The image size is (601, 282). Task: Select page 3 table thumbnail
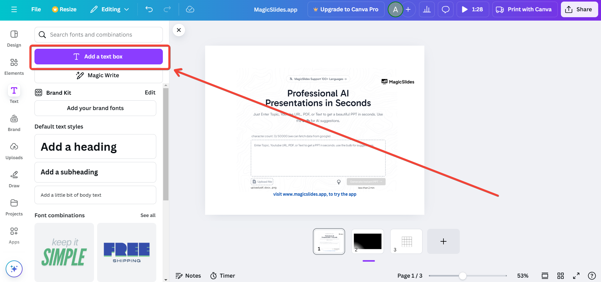(x=406, y=241)
